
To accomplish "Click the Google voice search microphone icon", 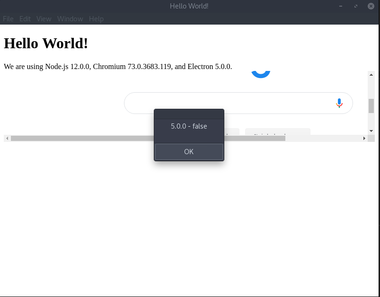I will pyautogui.click(x=339, y=103).
